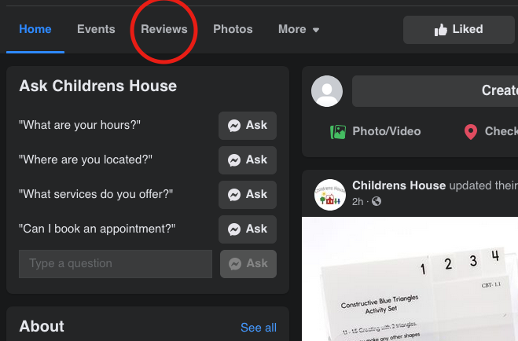Image resolution: width=518 pixels, height=341 pixels.
Task: Click the Type a question field
Action: tap(116, 264)
